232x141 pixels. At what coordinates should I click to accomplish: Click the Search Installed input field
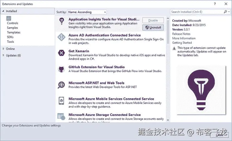(x=197, y=12)
